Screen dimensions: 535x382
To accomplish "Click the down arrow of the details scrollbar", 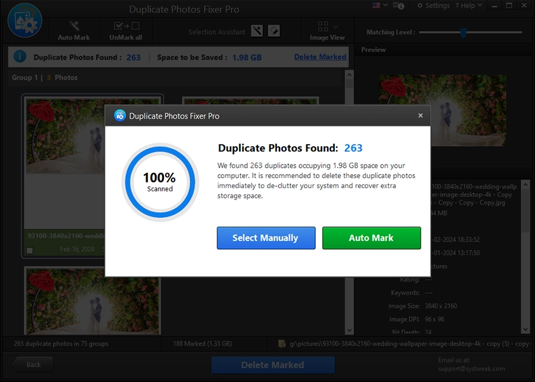I will (525, 329).
